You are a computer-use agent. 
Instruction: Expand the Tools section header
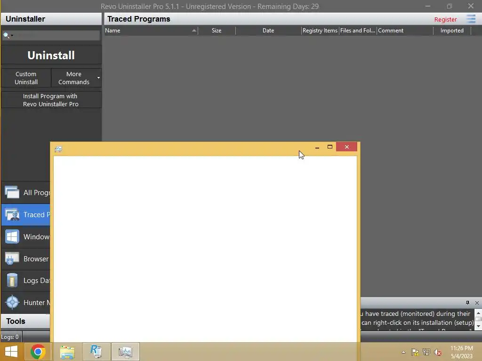coord(25,321)
